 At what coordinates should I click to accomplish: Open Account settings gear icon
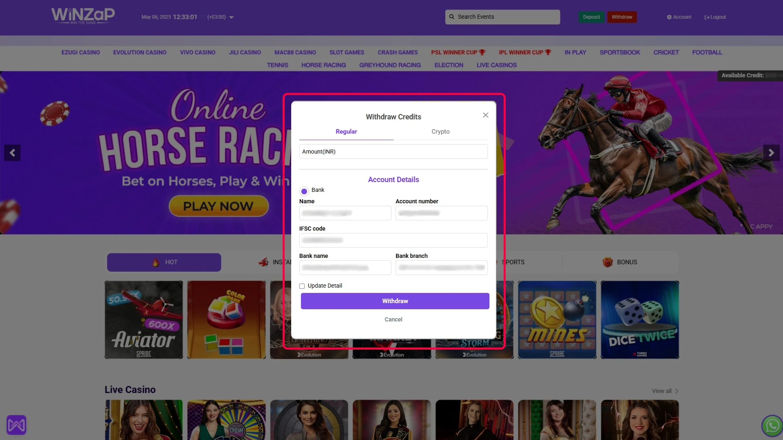click(669, 17)
